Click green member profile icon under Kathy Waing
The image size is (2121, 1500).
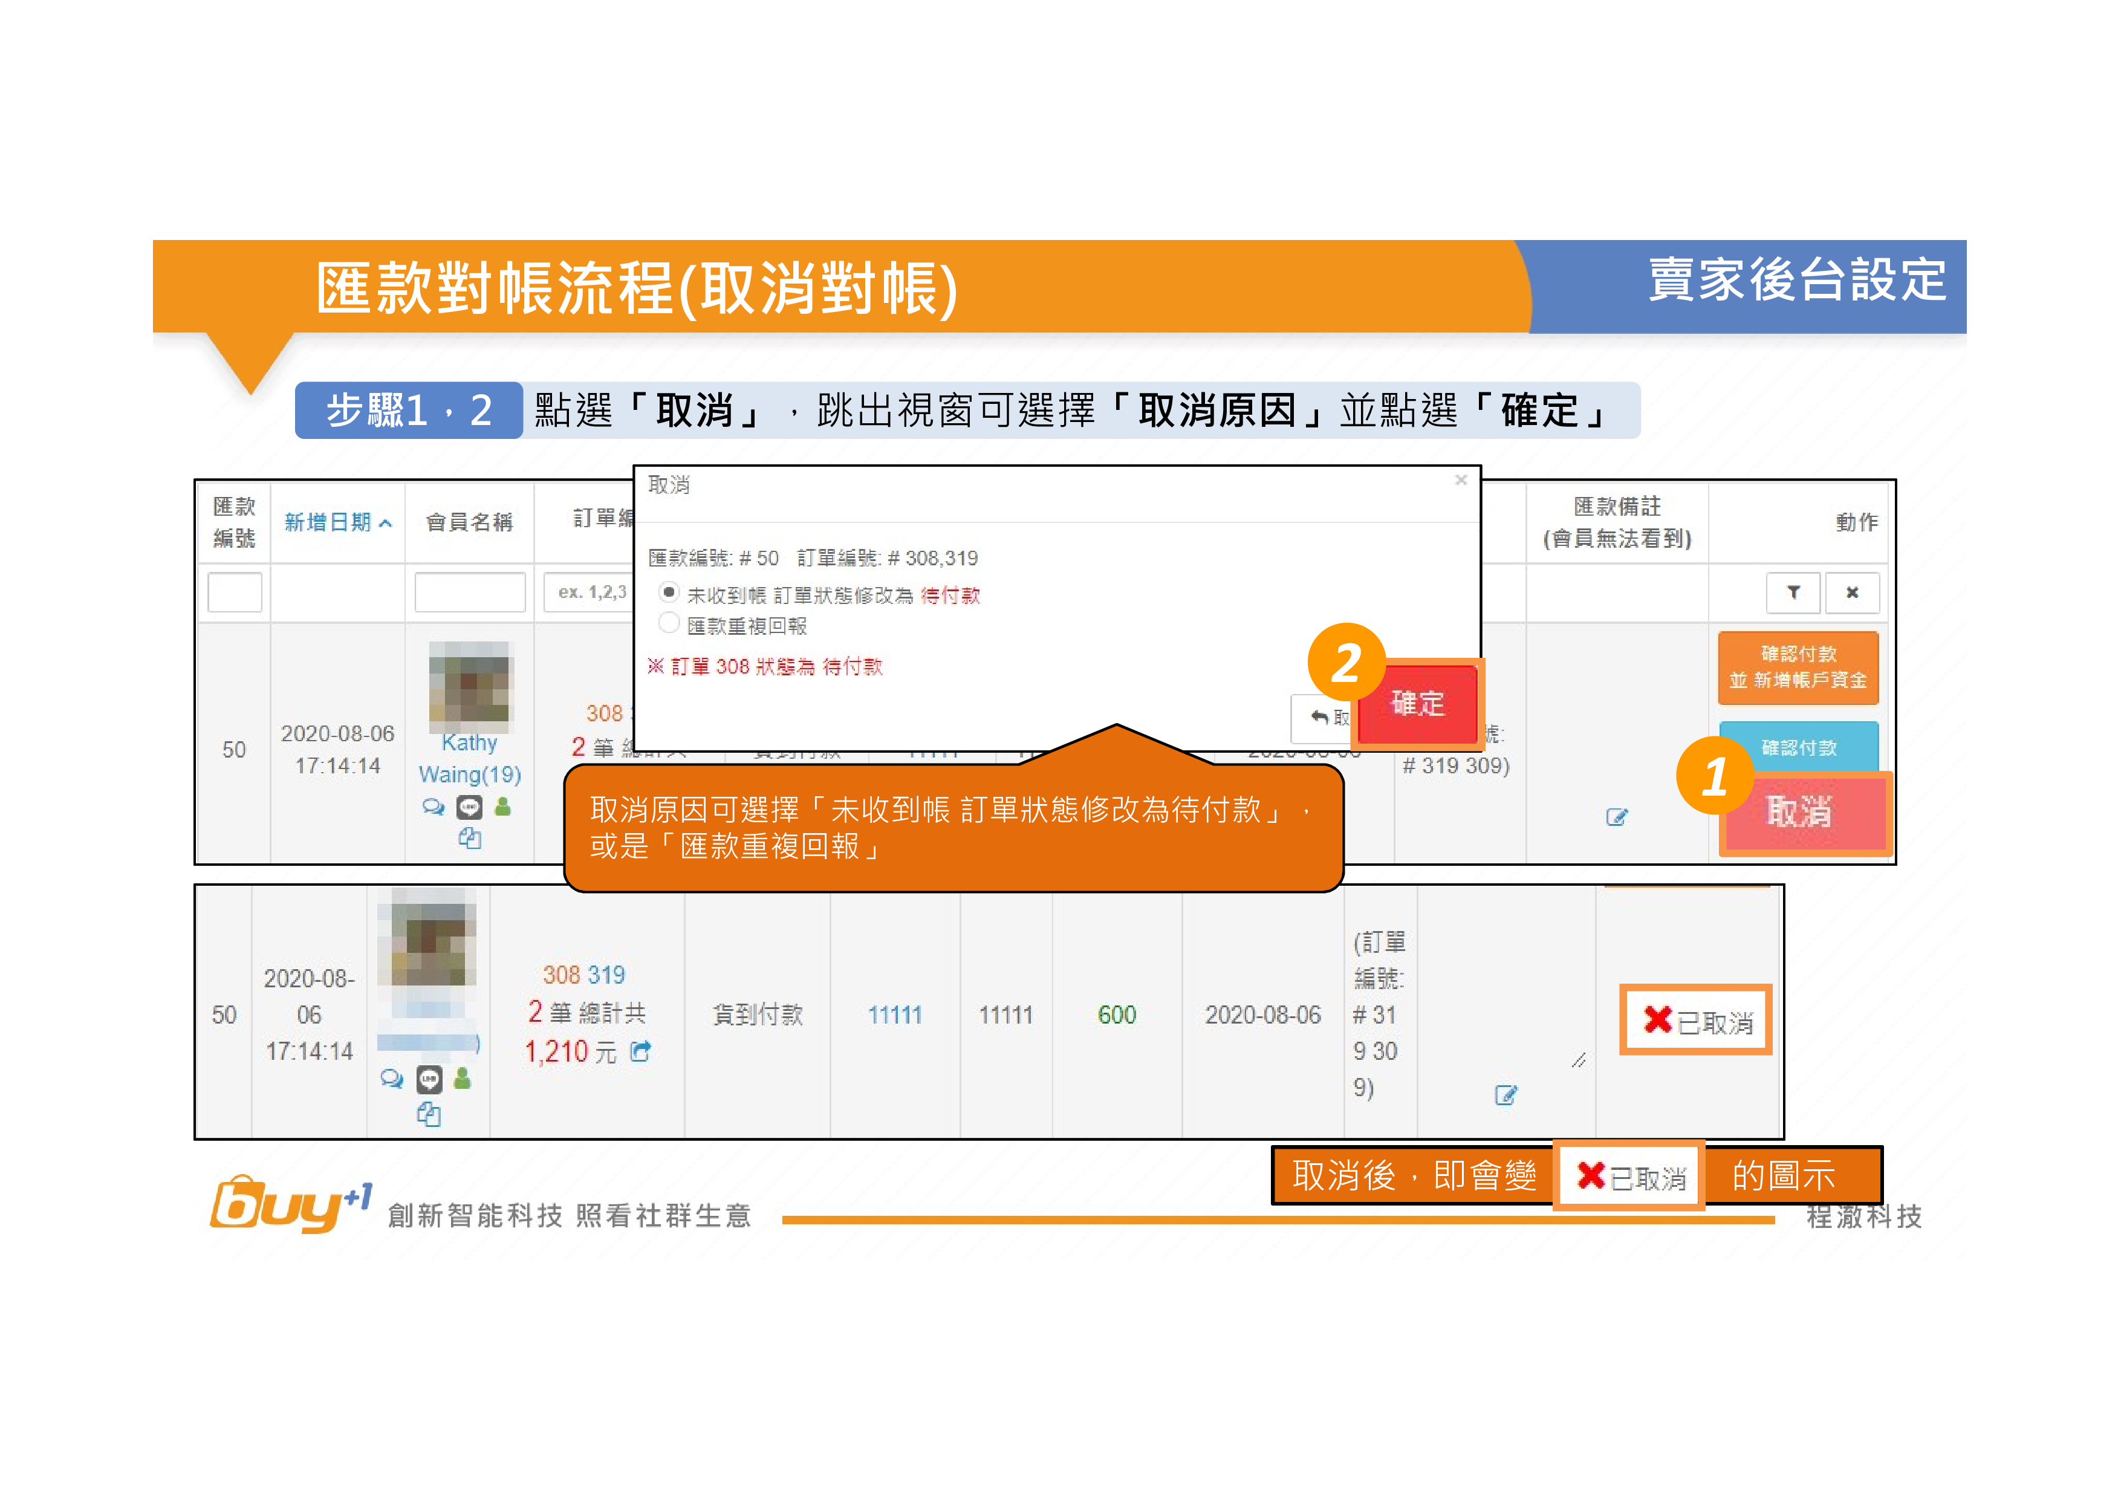[502, 807]
